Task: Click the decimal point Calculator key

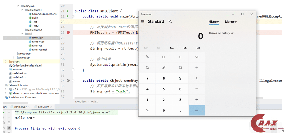Action: (x=180, y=110)
